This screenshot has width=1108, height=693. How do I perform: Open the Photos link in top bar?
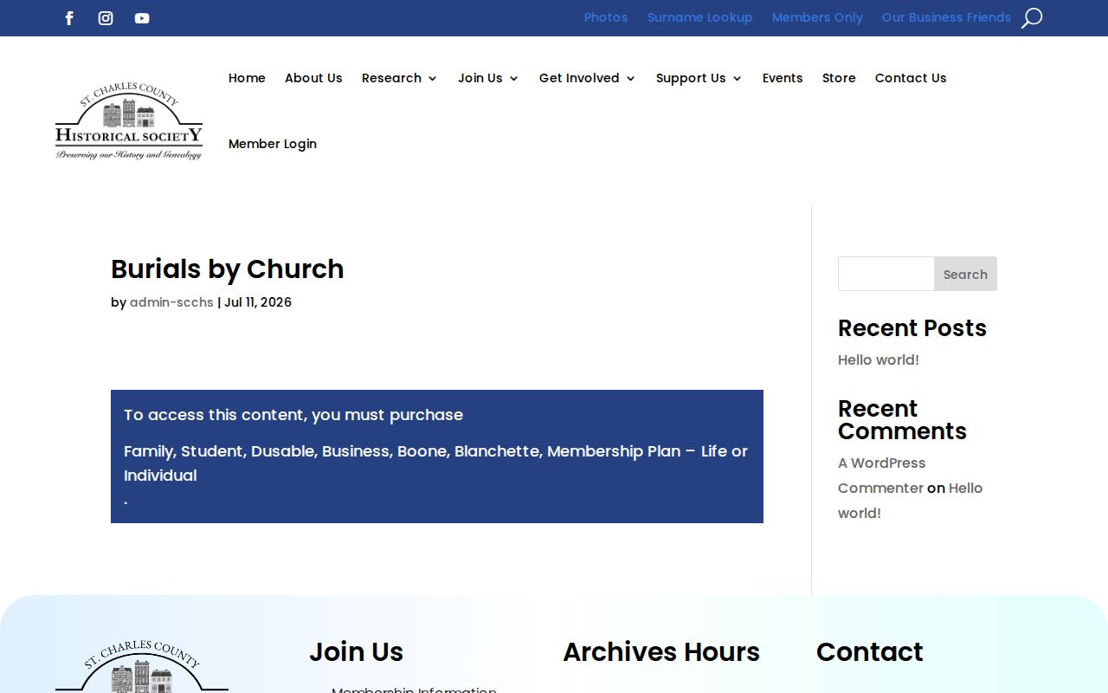coord(606,17)
